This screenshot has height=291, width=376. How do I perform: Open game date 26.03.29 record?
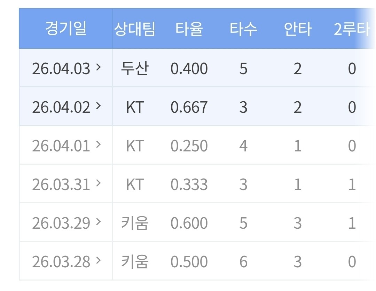[x=61, y=223]
